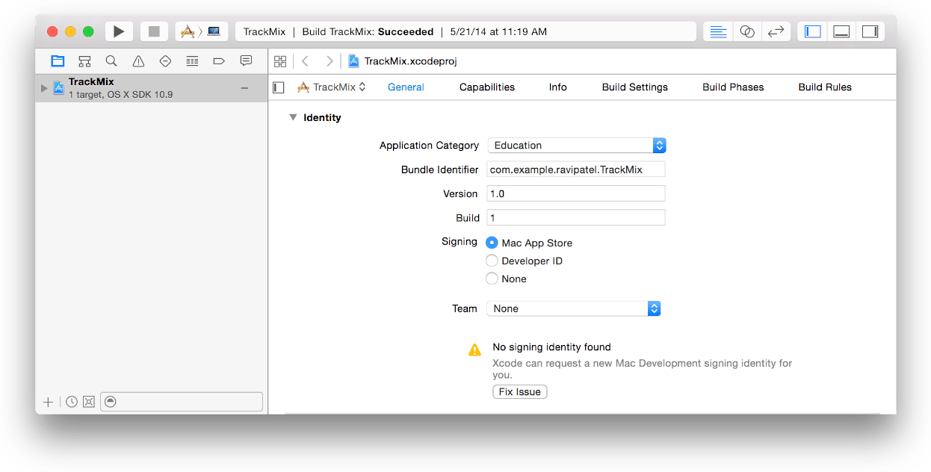Show the Version editor
Viewport: 931px width, 472px height.
coord(776,31)
